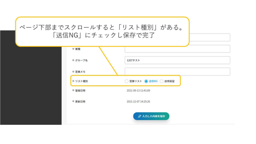256x144 pixels.
Task: Select the 送信保留 radio button
Action: pyautogui.click(x=162, y=81)
